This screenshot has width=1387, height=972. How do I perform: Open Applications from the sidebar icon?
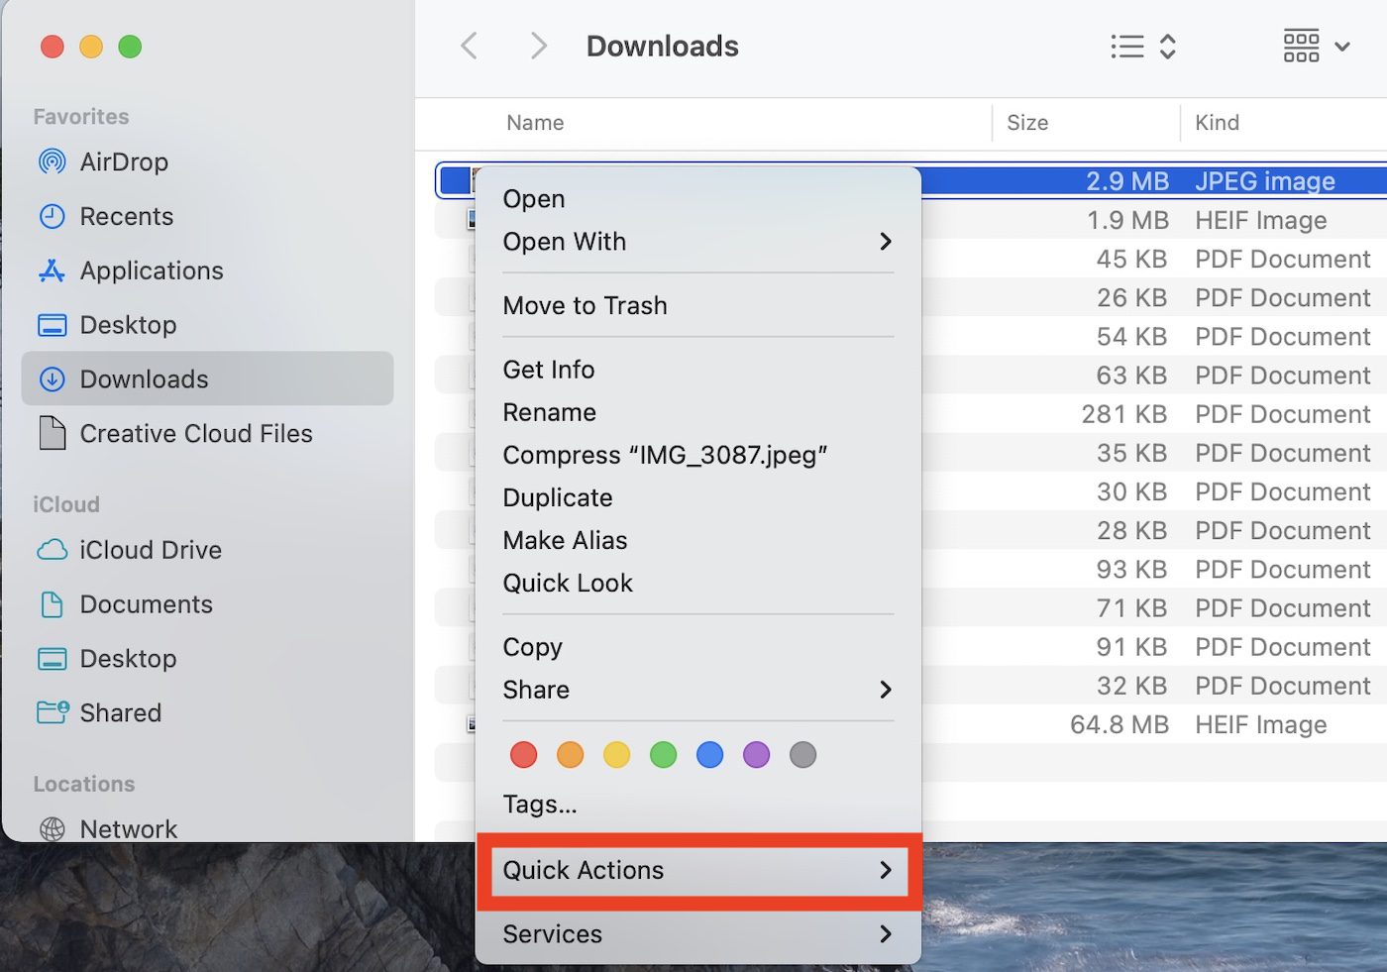point(52,270)
